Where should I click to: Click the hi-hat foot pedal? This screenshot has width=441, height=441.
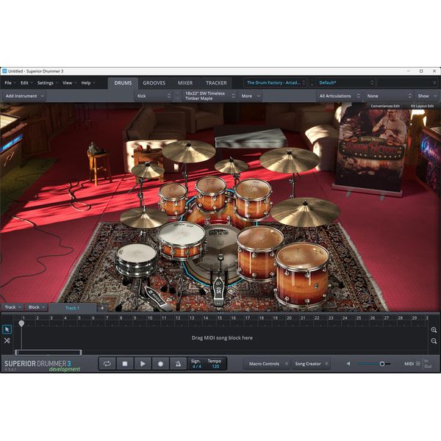click(157, 299)
